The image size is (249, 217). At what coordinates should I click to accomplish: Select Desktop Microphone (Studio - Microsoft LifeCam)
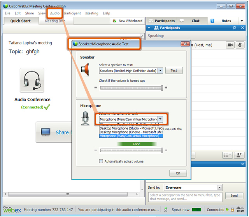click(x=131, y=128)
